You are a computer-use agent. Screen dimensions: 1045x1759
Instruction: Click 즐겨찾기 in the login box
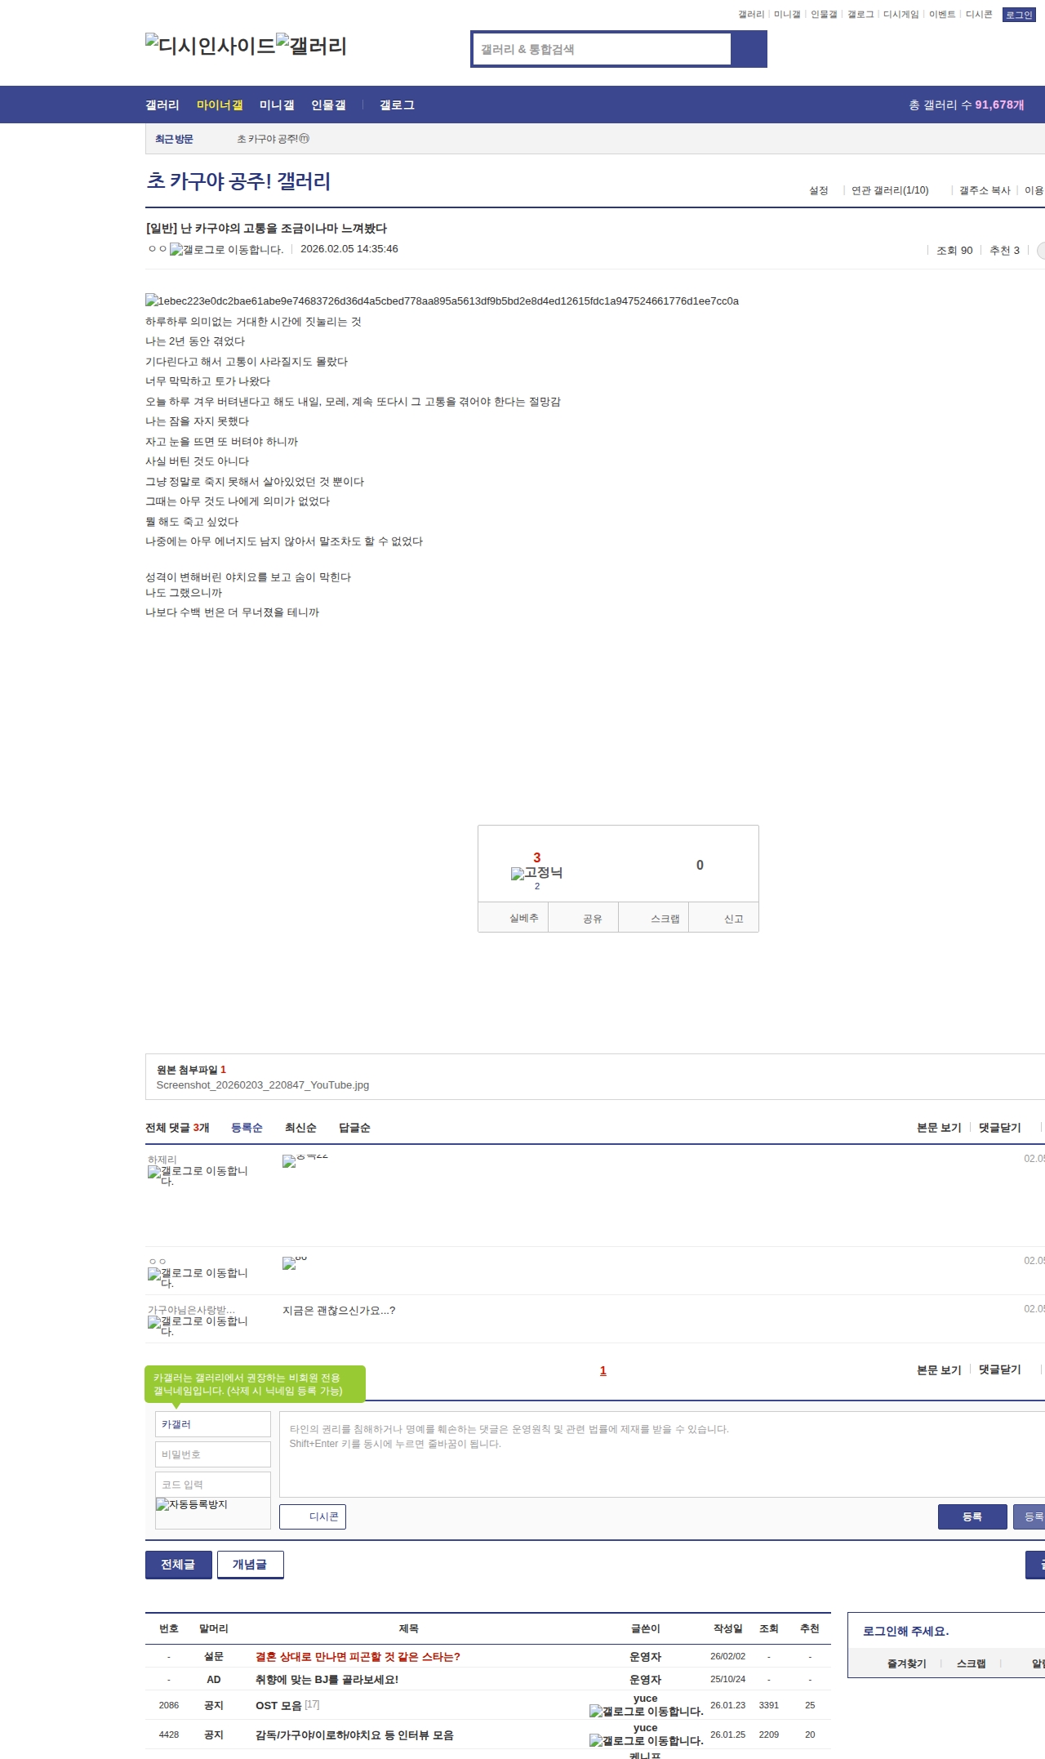907,1663
